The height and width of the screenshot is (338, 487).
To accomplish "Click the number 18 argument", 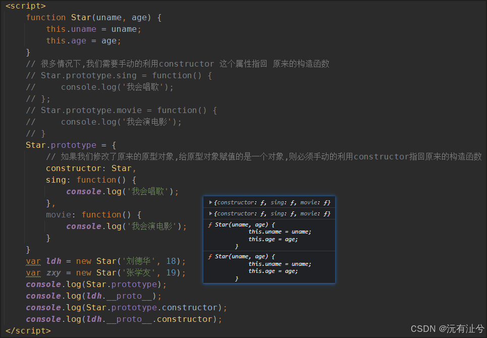I will click(171, 261).
